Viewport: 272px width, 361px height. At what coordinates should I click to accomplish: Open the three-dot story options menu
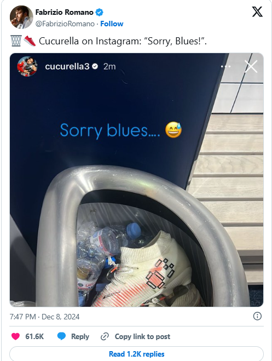(x=226, y=66)
